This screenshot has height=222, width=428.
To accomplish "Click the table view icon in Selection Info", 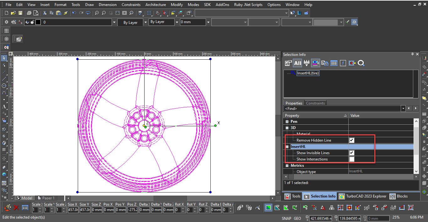I will (334, 63).
